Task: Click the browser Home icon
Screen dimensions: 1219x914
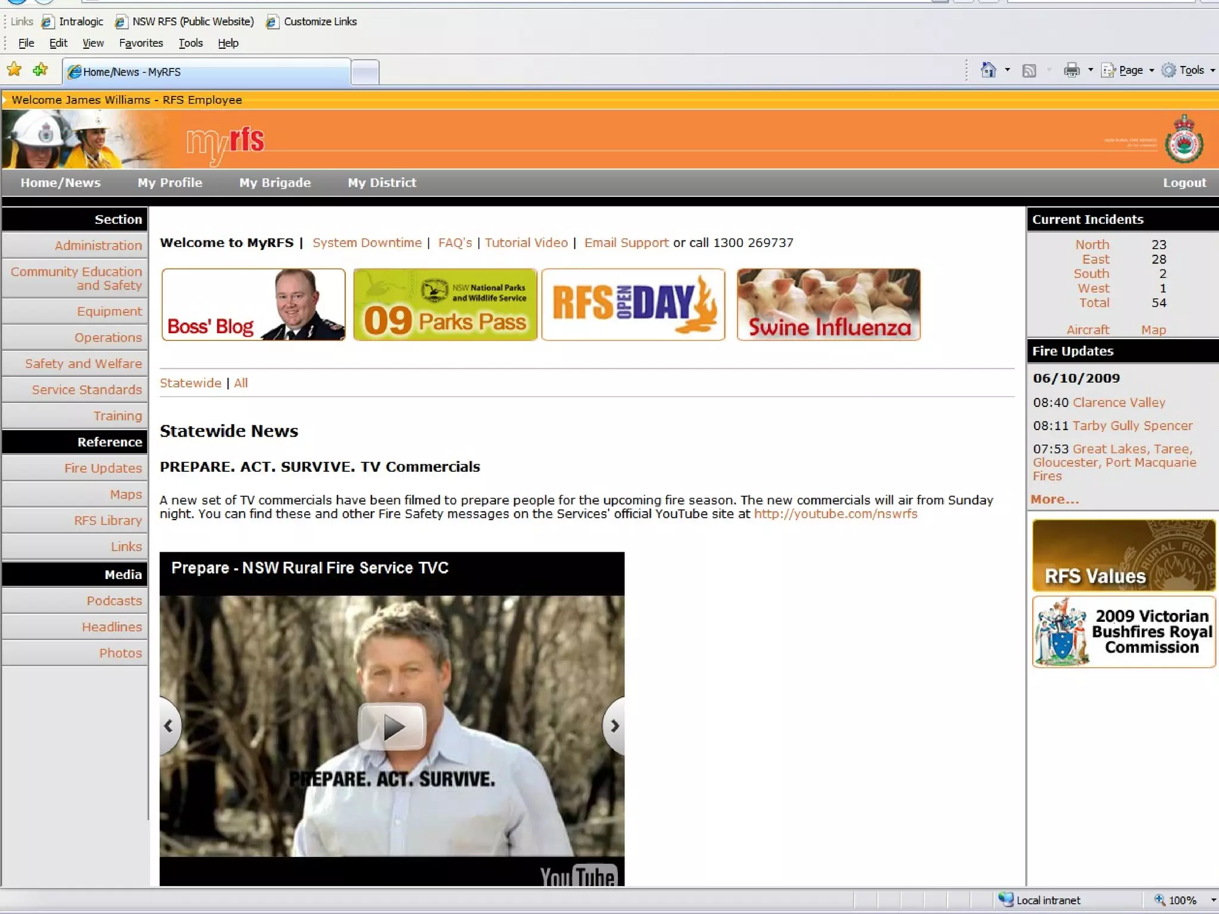Action: point(988,70)
